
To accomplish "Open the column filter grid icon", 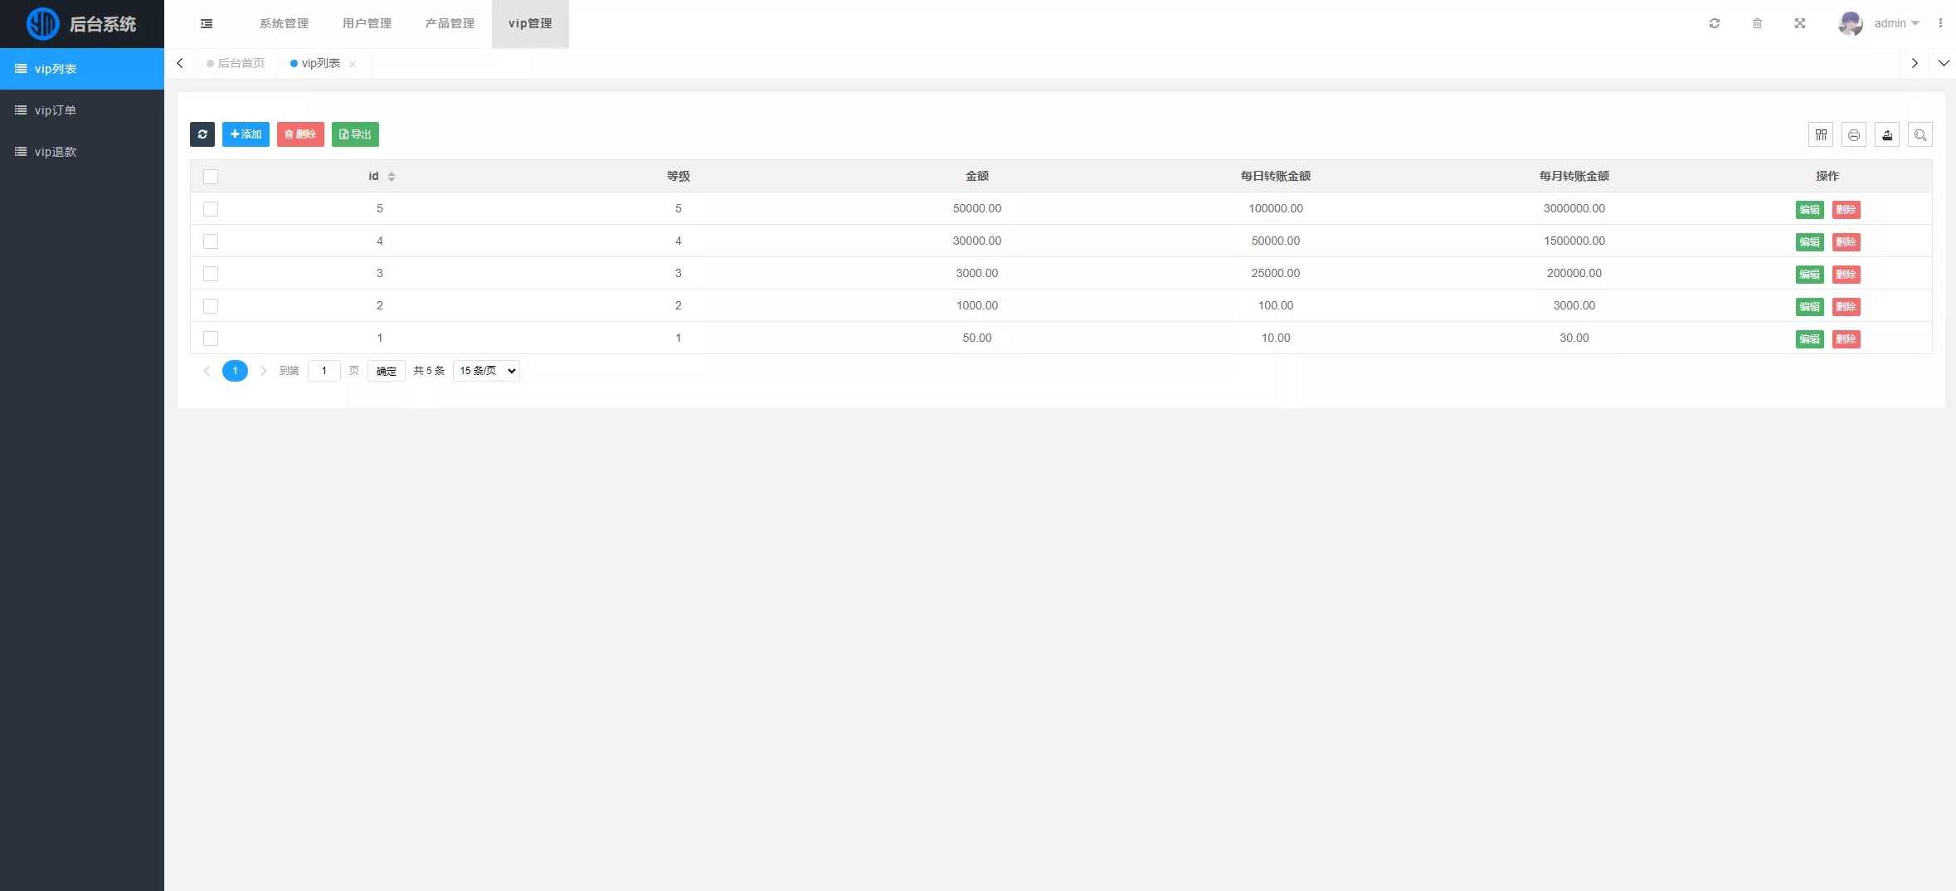I will (x=1821, y=135).
